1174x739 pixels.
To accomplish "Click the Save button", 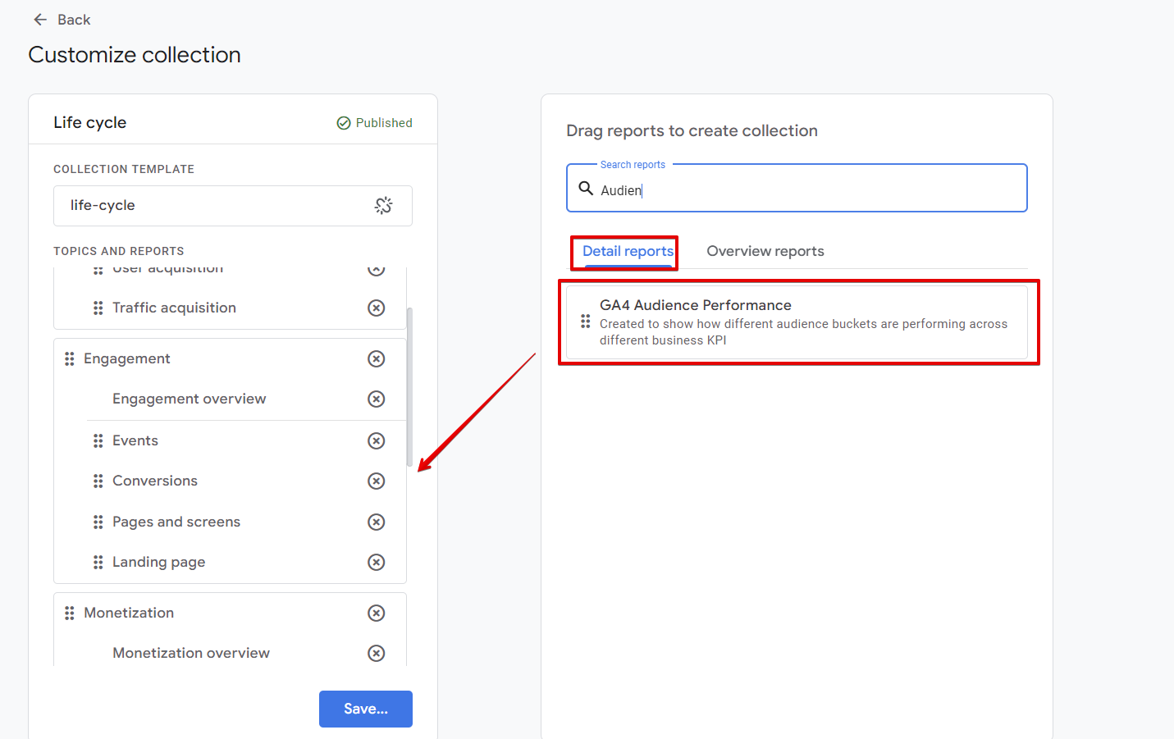I will click(365, 709).
